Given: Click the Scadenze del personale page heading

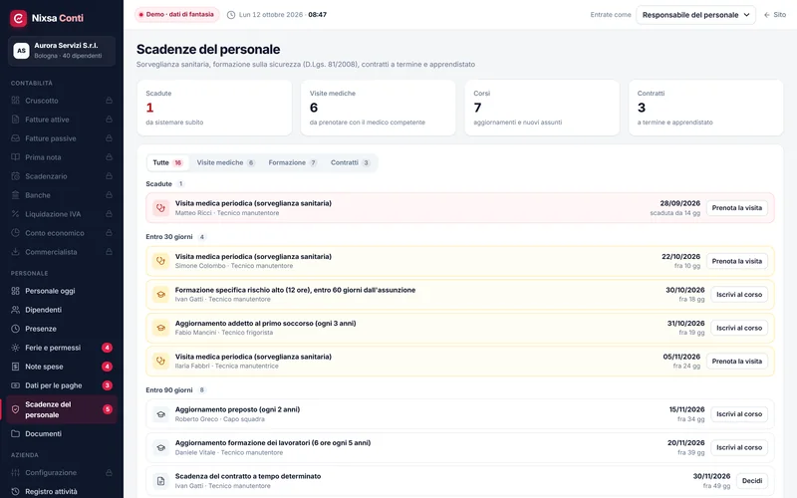Looking at the screenshot, I should click(208, 49).
